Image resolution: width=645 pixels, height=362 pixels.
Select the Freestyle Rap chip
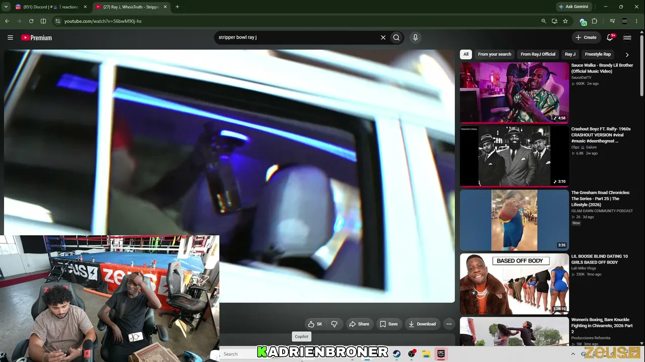(598, 54)
